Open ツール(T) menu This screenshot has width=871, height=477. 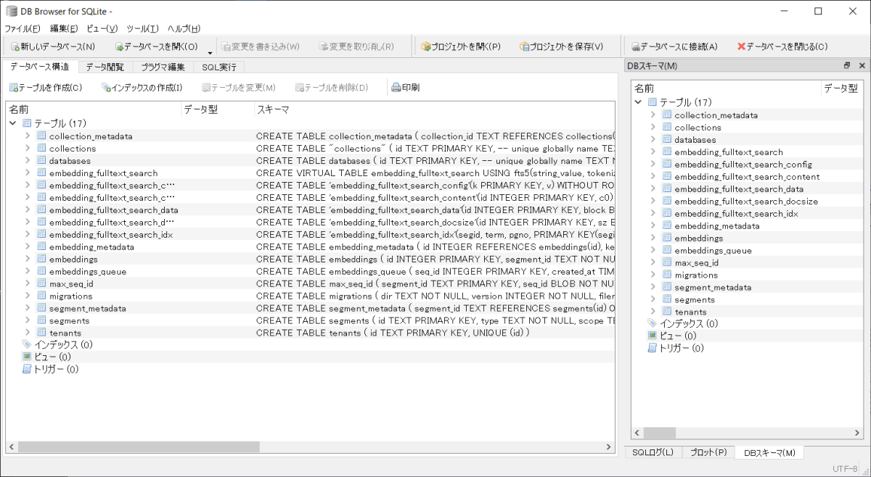[142, 28]
